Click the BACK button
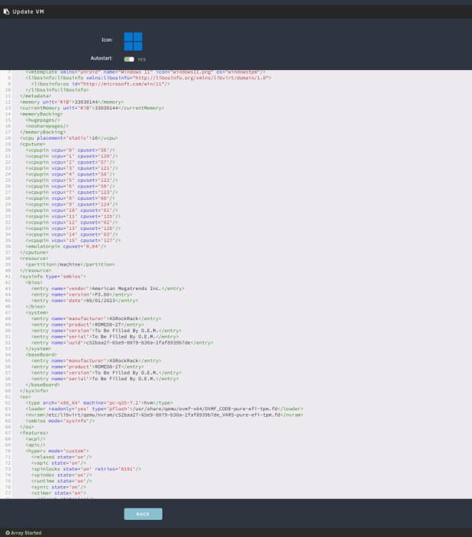 point(143,513)
